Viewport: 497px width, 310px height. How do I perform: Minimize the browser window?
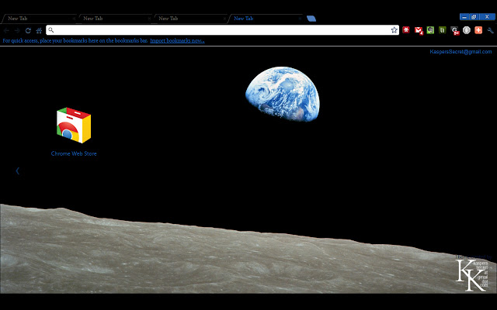click(x=464, y=17)
